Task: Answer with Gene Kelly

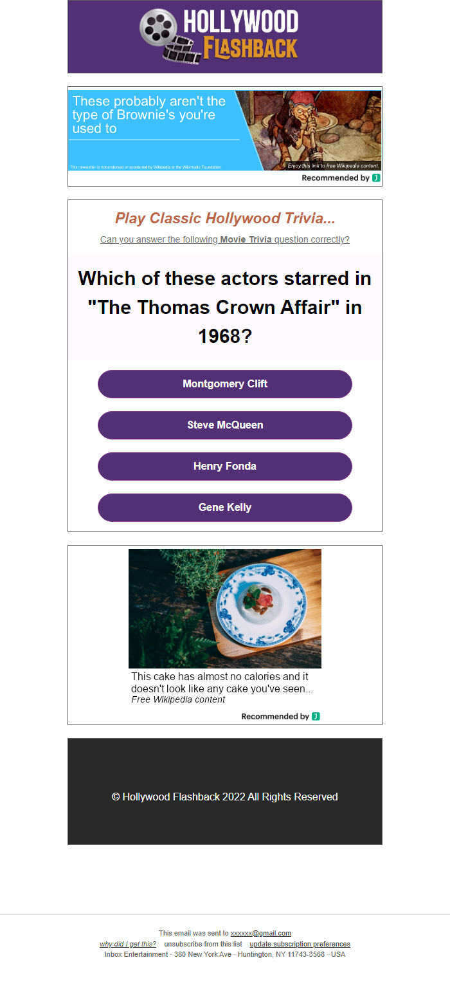Action: click(x=225, y=508)
